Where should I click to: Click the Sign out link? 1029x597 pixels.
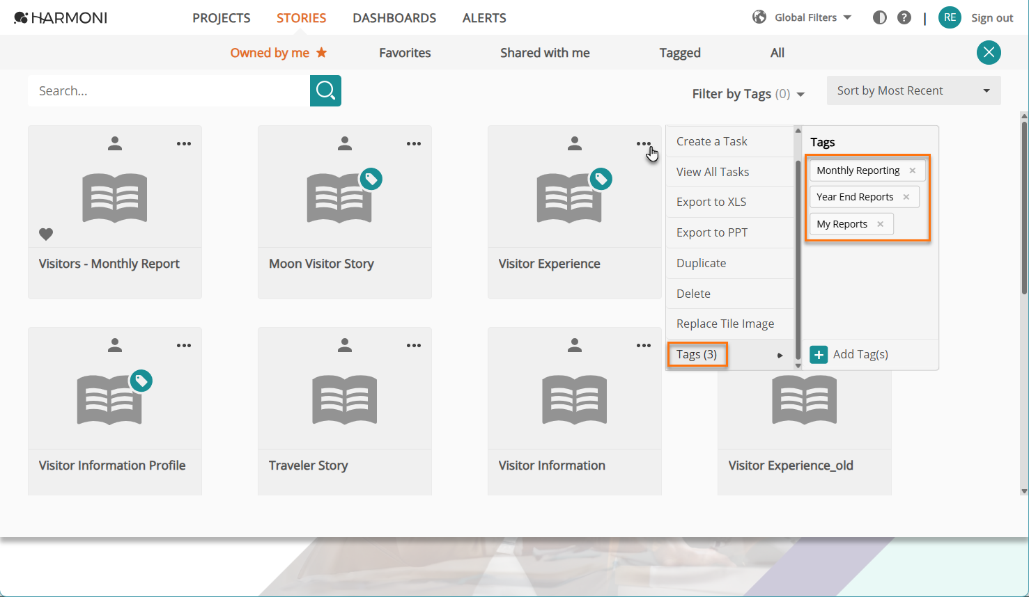[x=992, y=18]
